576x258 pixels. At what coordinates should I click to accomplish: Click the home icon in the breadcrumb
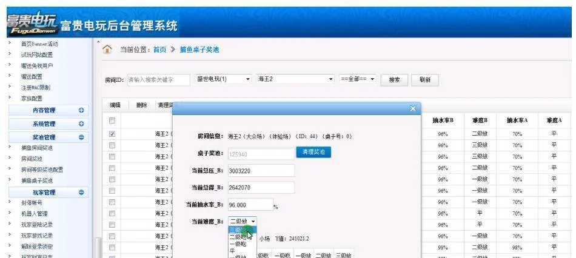tap(107, 49)
